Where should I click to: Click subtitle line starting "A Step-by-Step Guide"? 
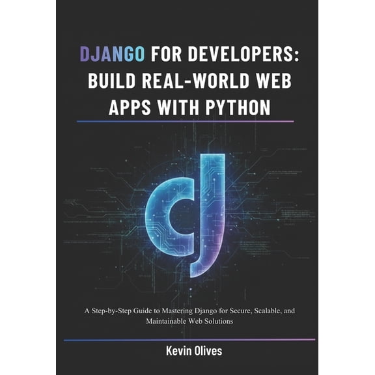189,311
